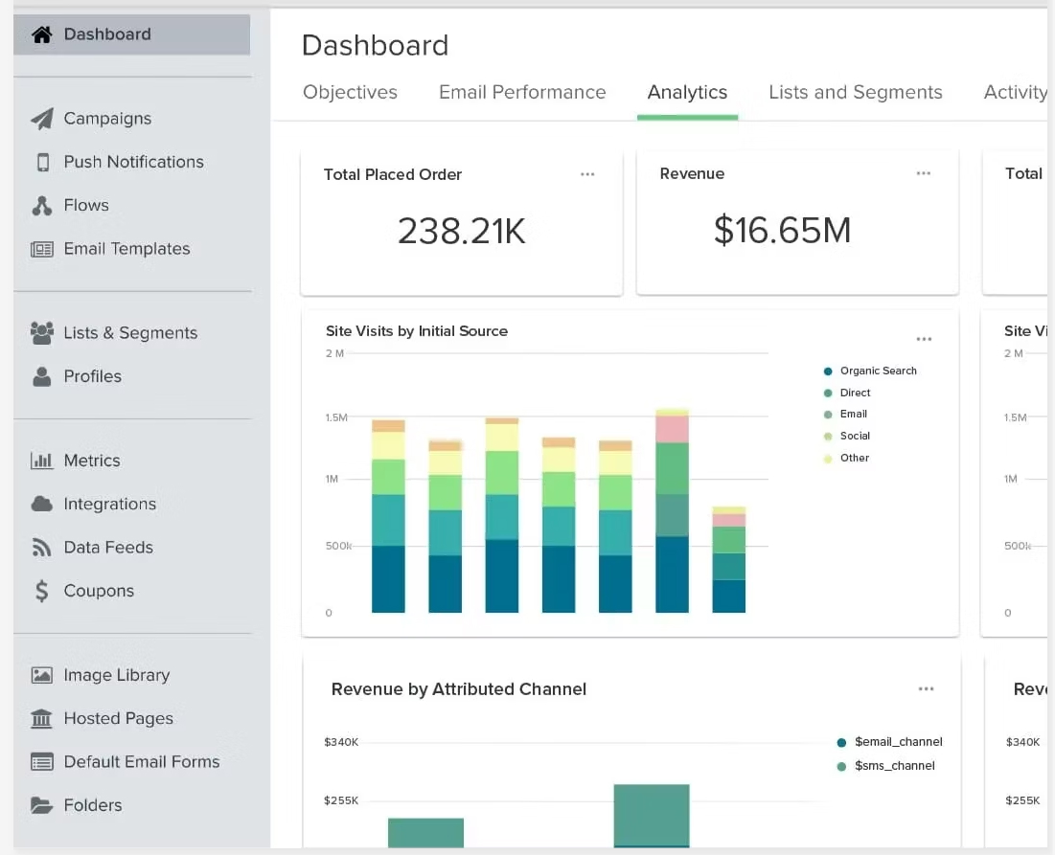Click the Email Templates icon
Image resolution: width=1055 pixels, height=855 pixels.
point(41,249)
